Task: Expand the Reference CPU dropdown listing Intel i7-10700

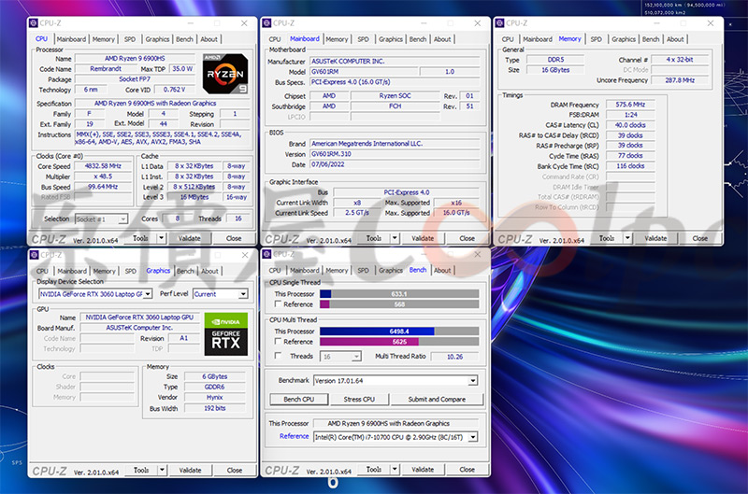Action: click(x=473, y=437)
